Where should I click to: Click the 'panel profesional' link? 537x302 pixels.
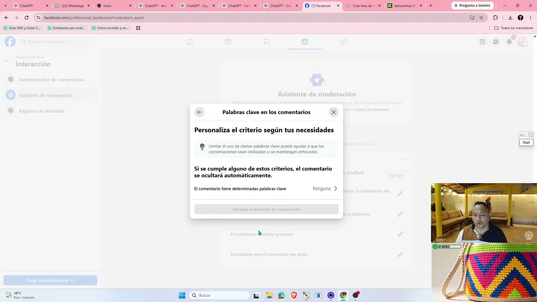click(372, 109)
